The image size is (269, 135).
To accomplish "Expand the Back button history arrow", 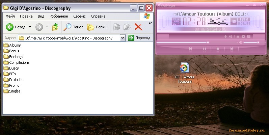I will tap(30, 27).
